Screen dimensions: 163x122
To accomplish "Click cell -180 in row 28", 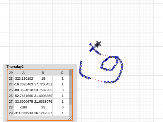I will click(x=23, y=107).
